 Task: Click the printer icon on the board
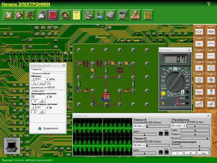point(11,146)
